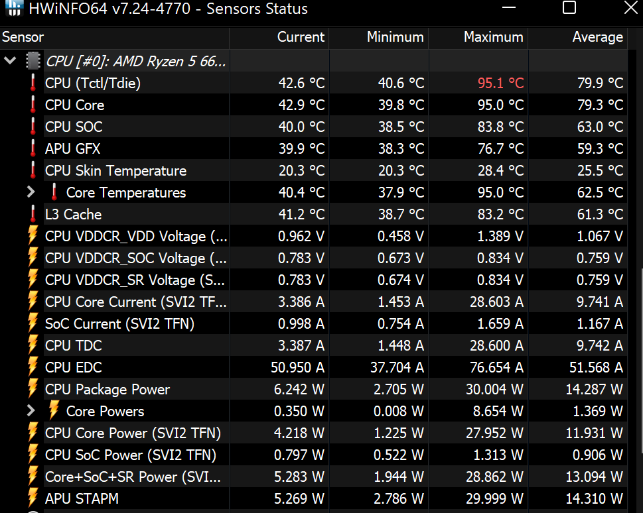Click the lightning icon for CPU TDC

pyautogui.click(x=33, y=345)
